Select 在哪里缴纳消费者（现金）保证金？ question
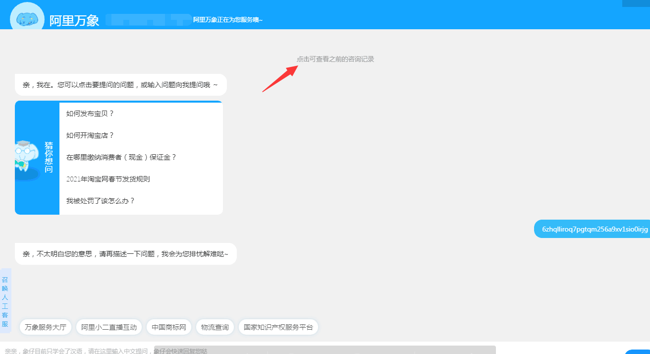 121,157
